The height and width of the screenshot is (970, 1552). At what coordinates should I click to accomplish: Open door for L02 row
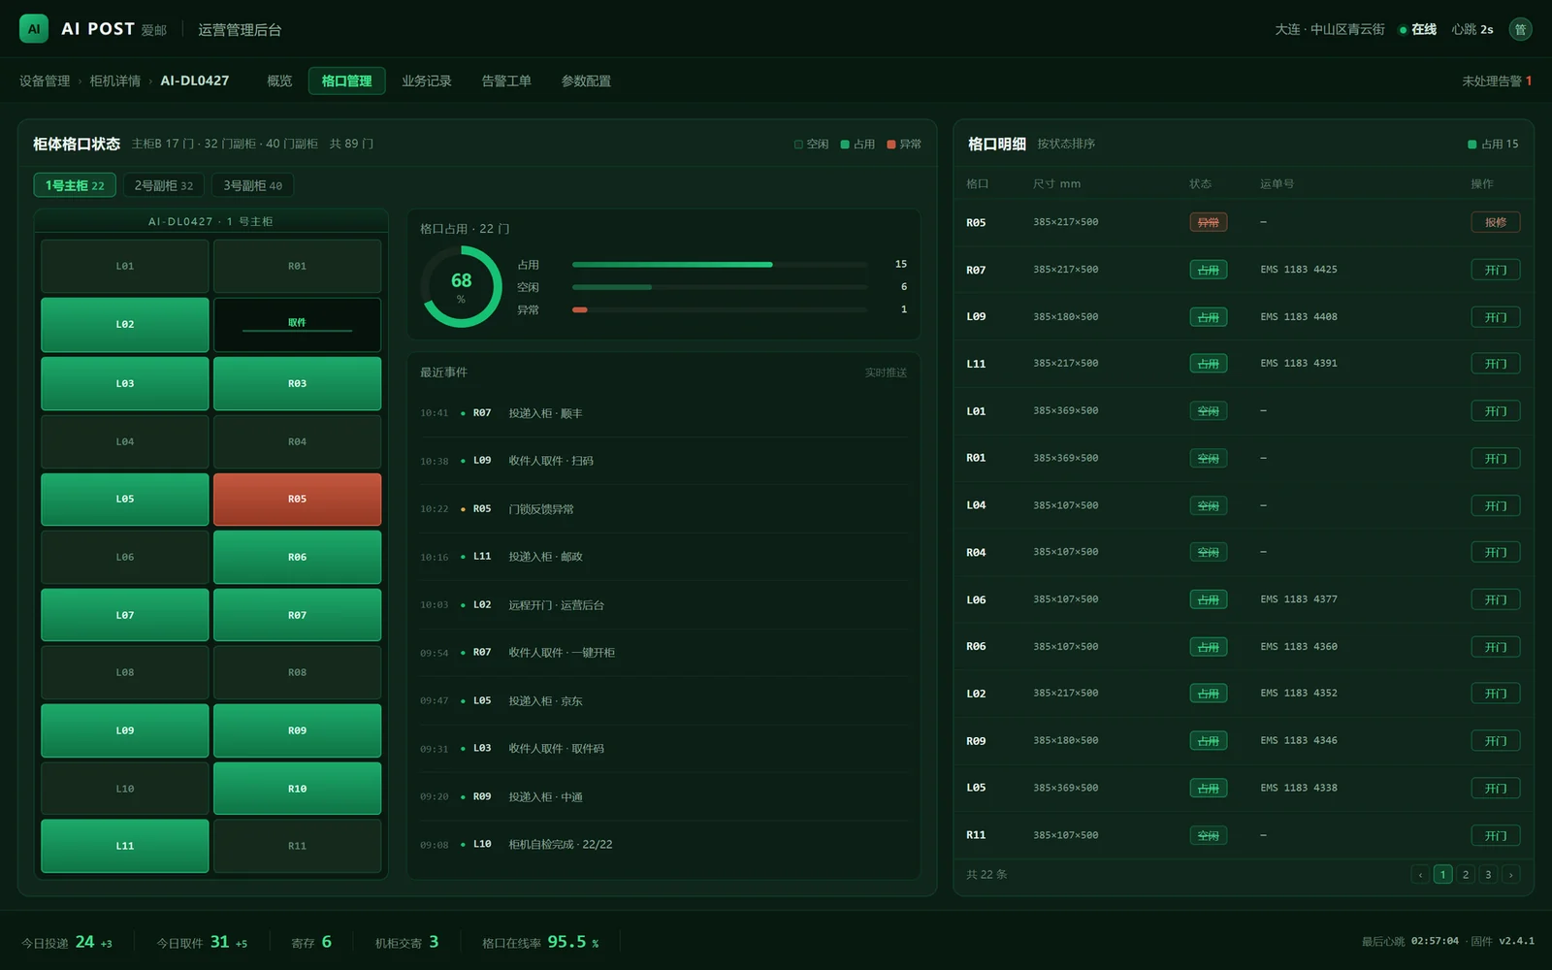pyautogui.click(x=1495, y=694)
